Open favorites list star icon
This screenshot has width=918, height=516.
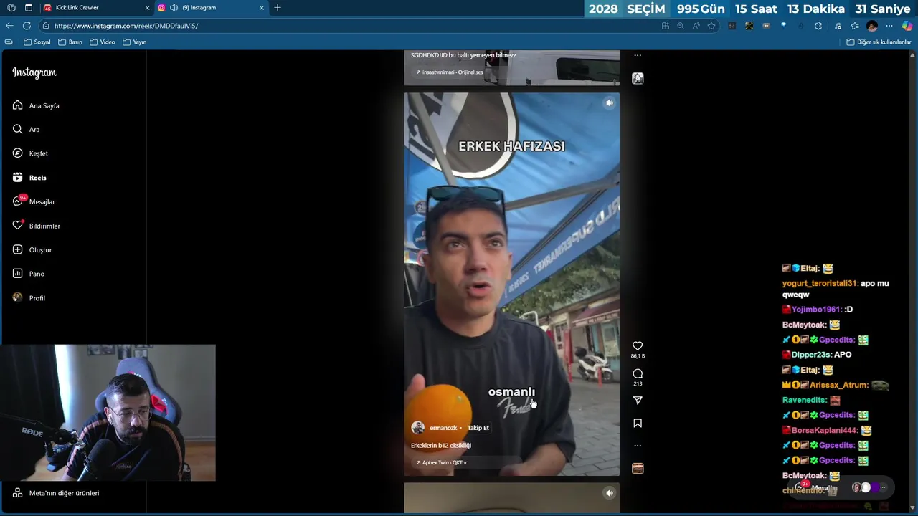(x=855, y=26)
